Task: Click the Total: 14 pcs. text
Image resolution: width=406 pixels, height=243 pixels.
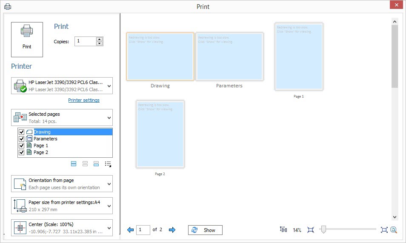Action: click(x=43, y=121)
